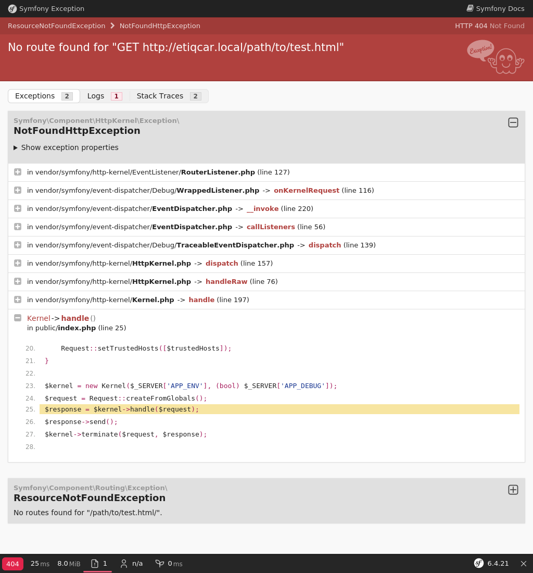This screenshot has height=573, width=533.
Task: Collapse the NotFoundHttpException block
Action: point(513,122)
